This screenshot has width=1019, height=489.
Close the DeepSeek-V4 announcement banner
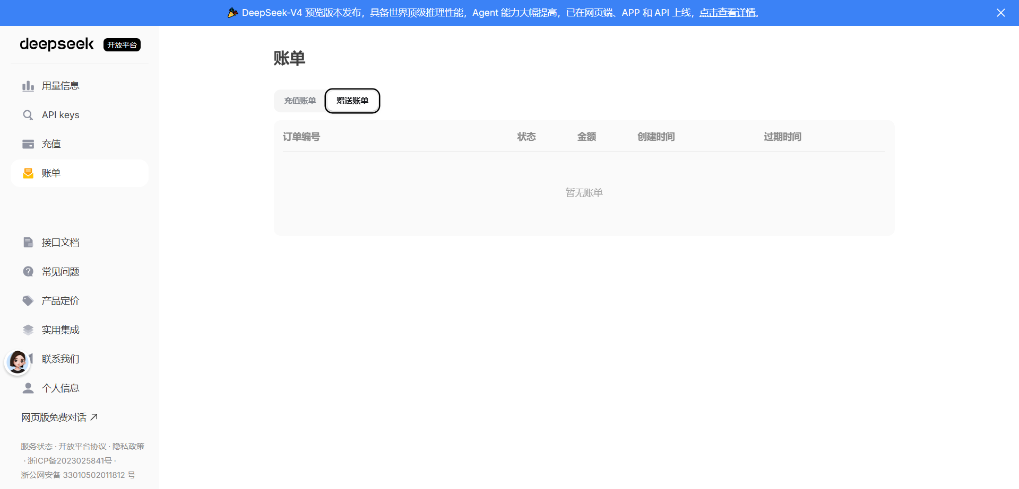click(1001, 13)
